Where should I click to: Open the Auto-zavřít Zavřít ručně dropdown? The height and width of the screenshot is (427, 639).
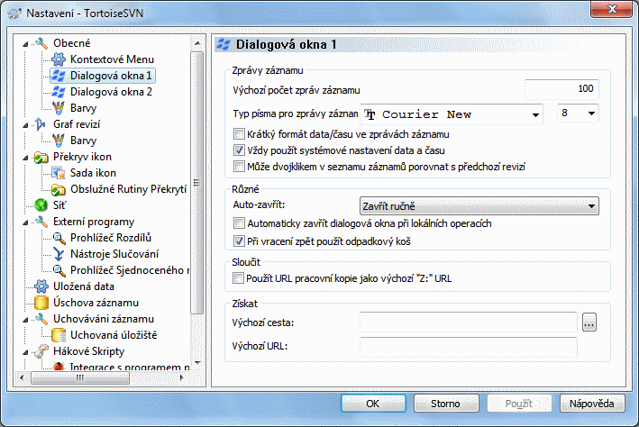click(x=479, y=206)
